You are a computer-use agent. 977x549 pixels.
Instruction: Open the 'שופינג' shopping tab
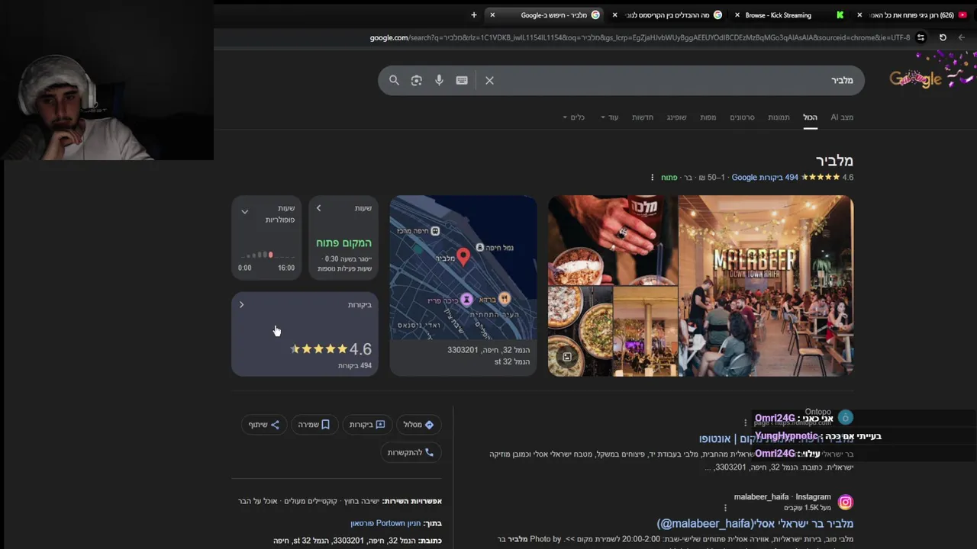(x=676, y=117)
